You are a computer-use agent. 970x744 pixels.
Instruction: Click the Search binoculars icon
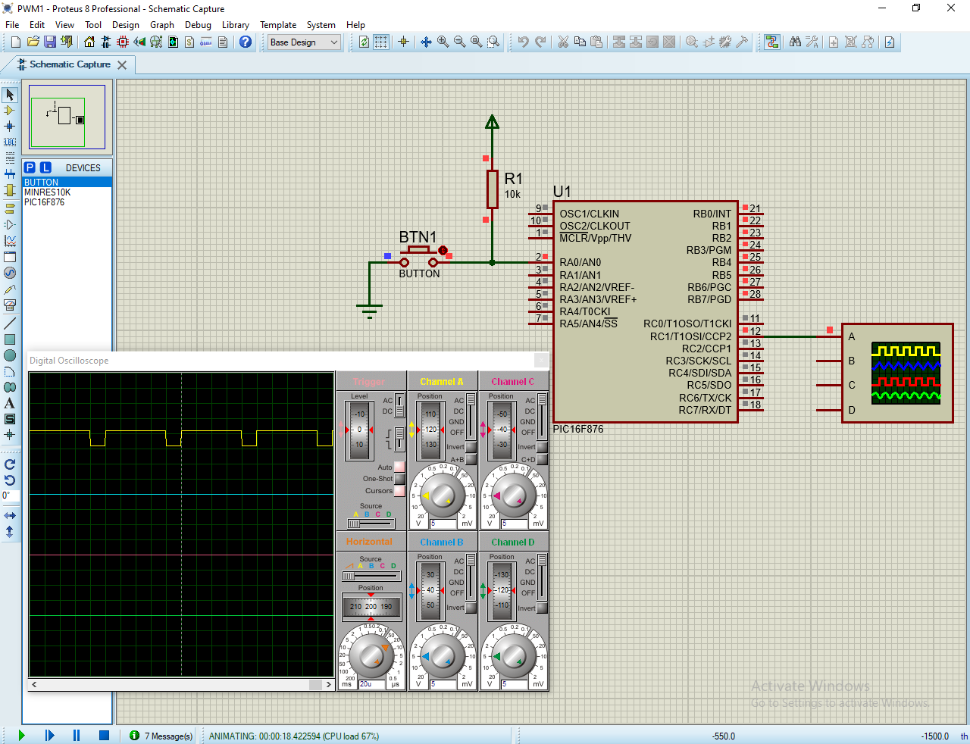click(x=795, y=42)
